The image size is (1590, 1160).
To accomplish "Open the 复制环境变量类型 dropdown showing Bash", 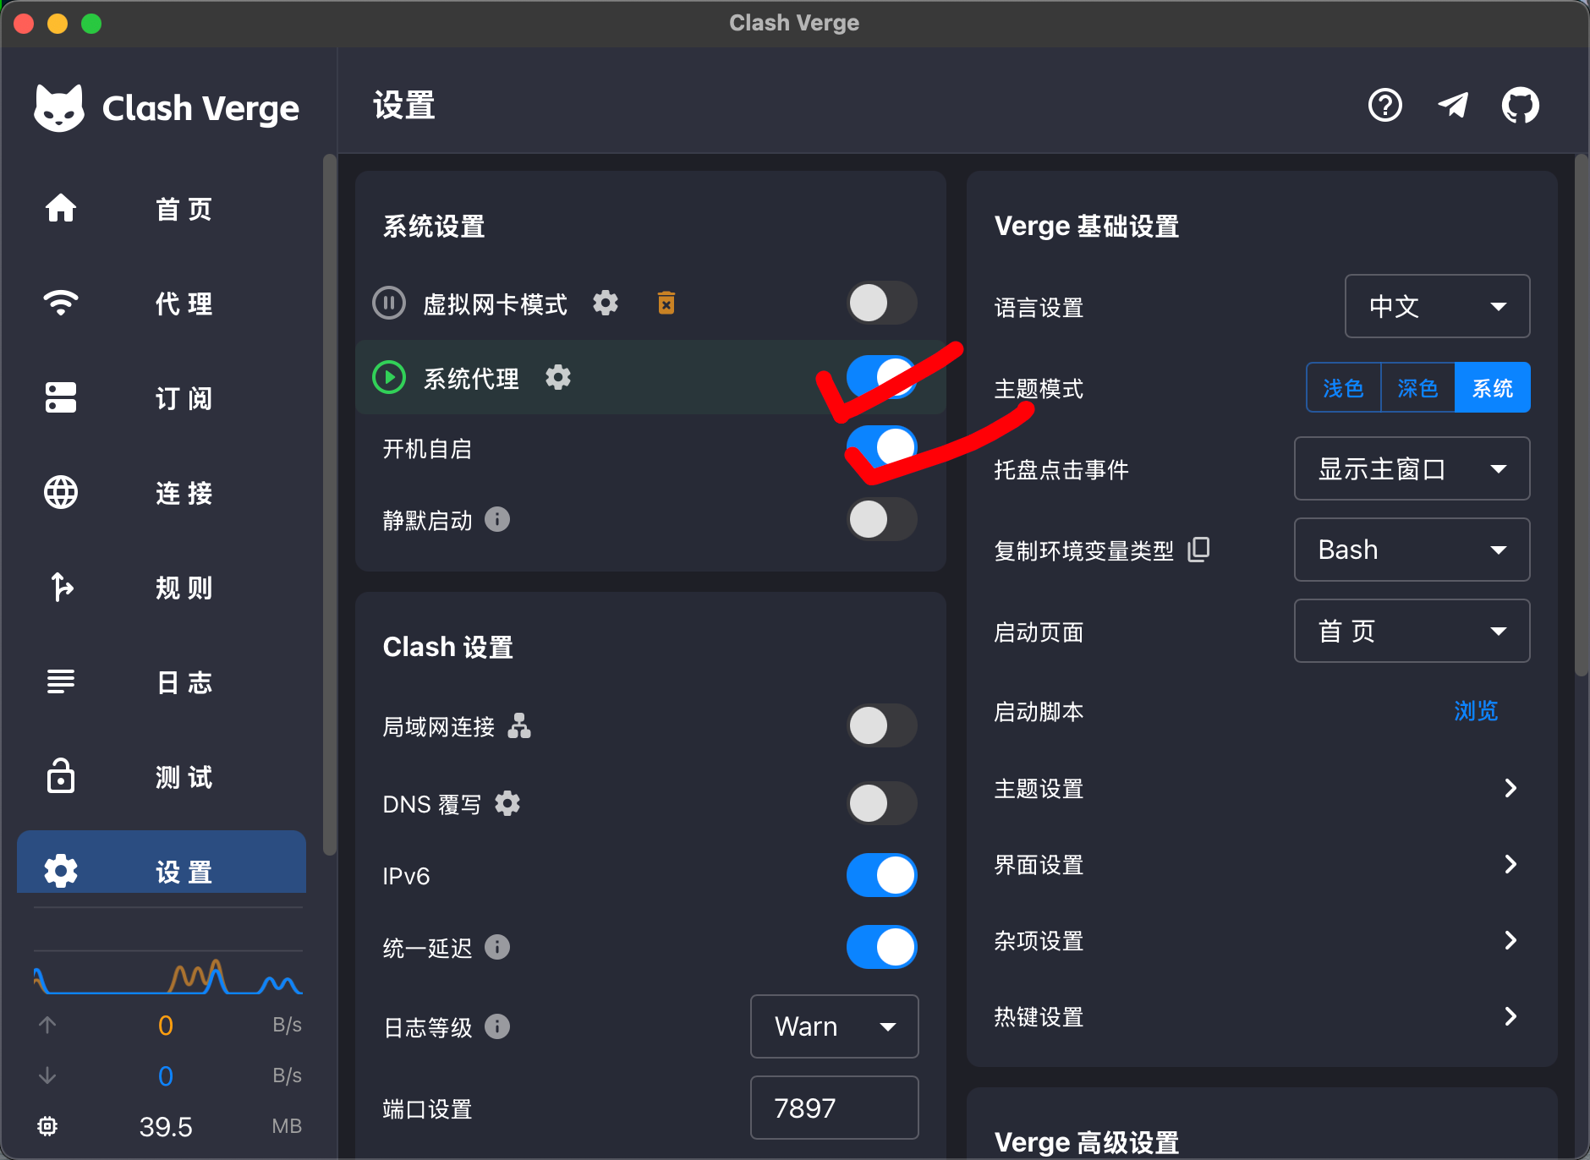I will click(x=1412, y=550).
